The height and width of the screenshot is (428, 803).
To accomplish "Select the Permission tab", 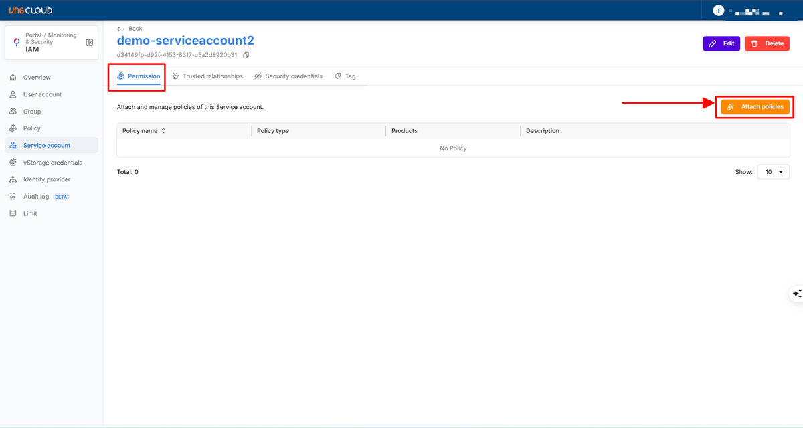I will [x=139, y=76].
